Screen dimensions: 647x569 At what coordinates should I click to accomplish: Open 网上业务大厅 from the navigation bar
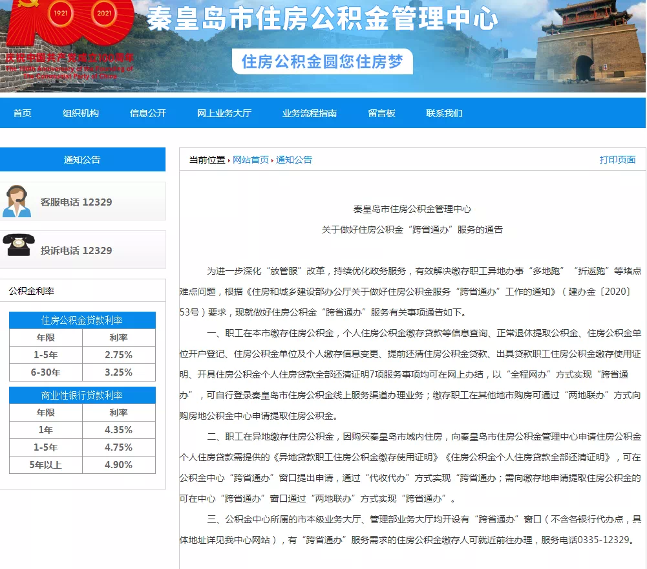click(224, 113)
